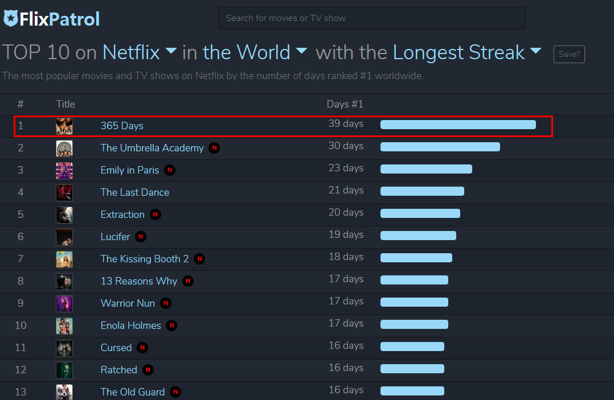This screenshot has height=400, width=614.
Task: Open the Ratched title link
Action: click(118, 370)
